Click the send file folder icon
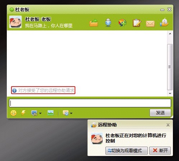179x161 pixels. point(94,23)
